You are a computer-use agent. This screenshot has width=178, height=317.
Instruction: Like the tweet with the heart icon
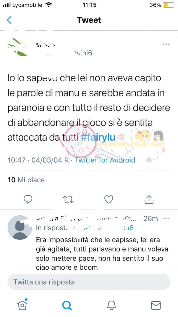pos(109,199)
